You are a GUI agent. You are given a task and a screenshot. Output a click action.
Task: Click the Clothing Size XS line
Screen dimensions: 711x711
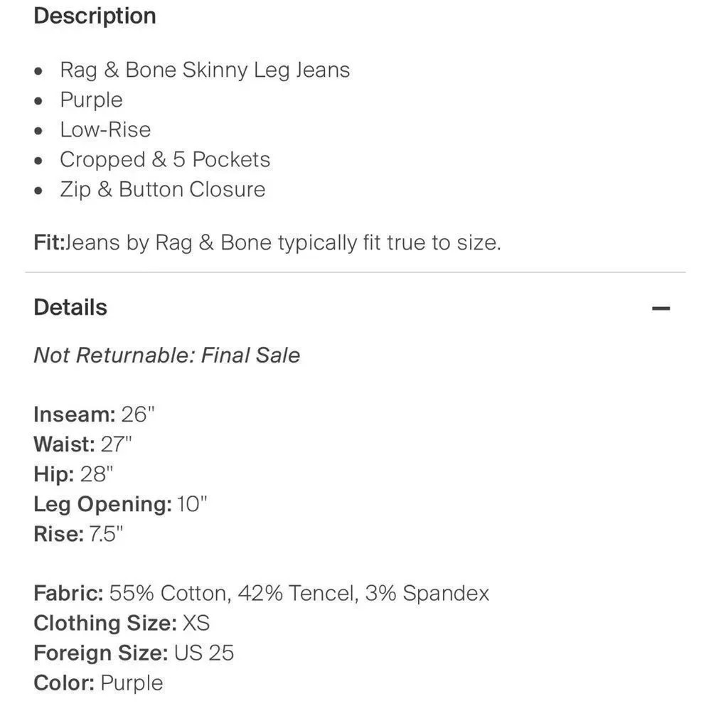coord(122,623)
